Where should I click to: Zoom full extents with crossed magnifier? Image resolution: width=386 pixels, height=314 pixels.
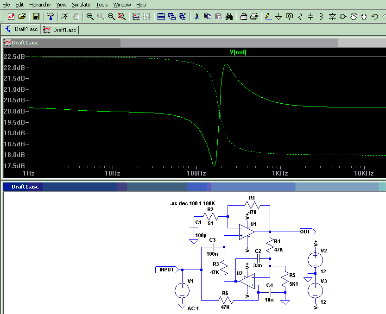click(122, 17)
